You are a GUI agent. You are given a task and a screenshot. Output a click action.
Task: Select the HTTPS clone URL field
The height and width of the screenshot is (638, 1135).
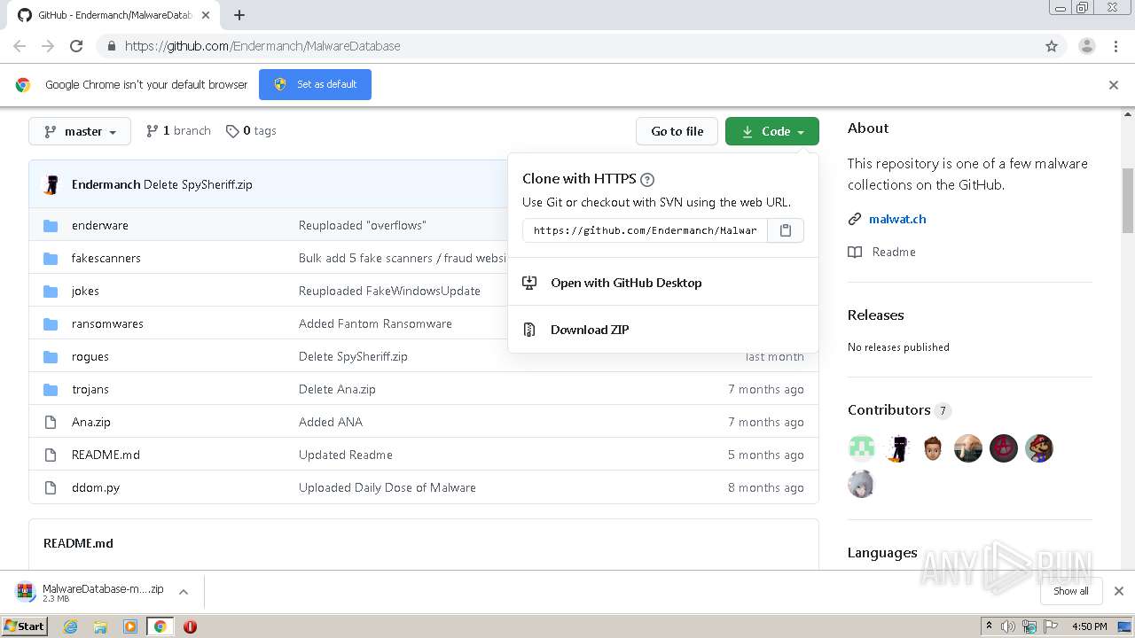click(646, 230)
